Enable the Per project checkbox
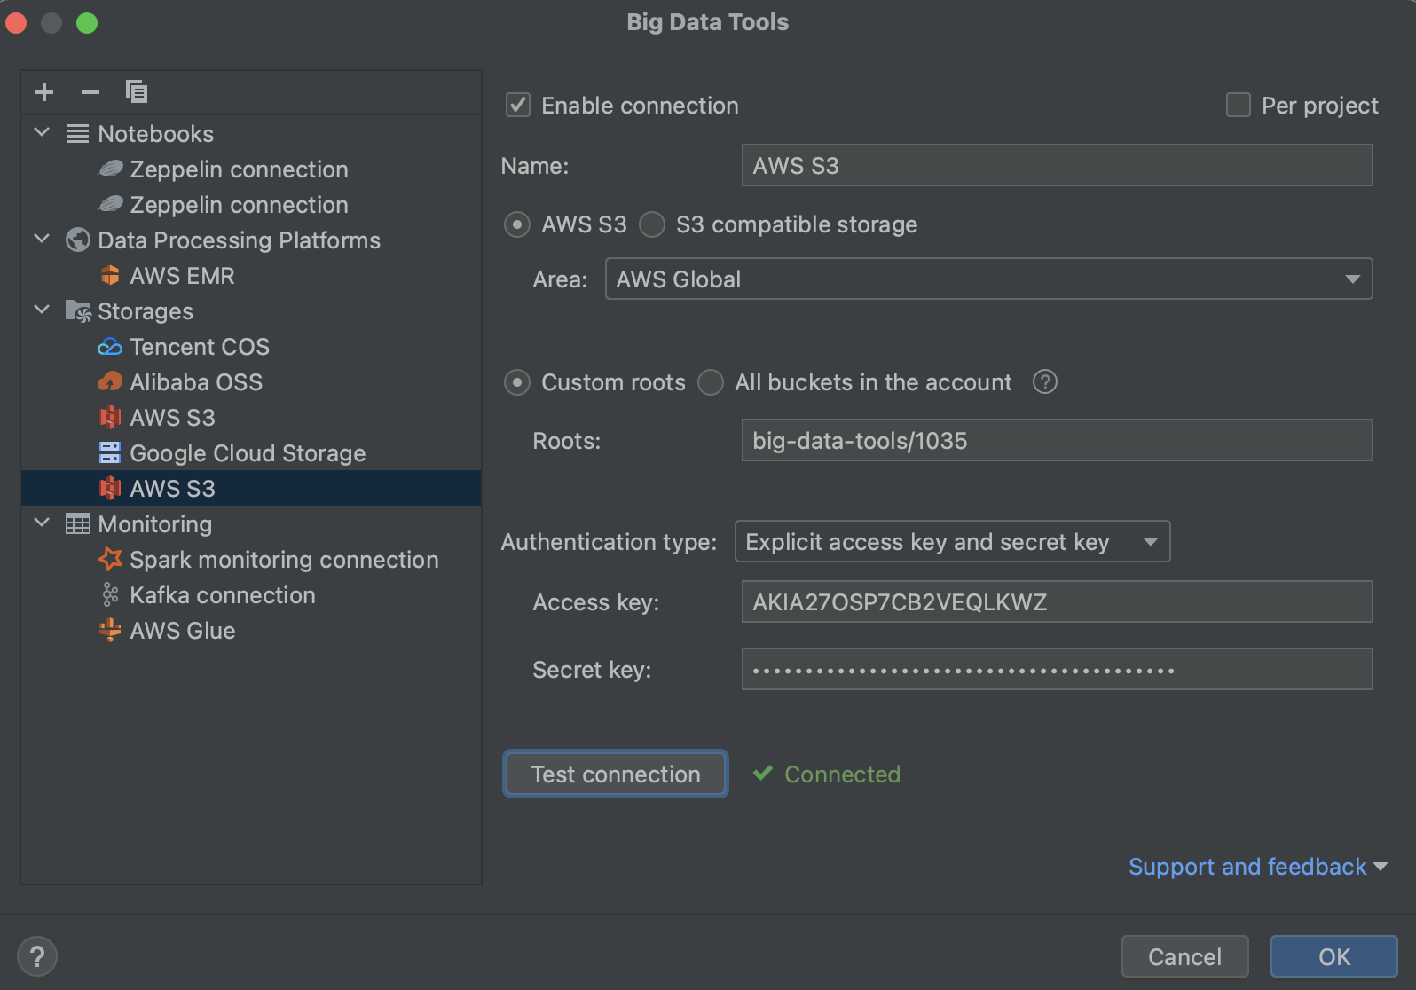Viewport: 1416px width, 990px height. [1239, 106]
